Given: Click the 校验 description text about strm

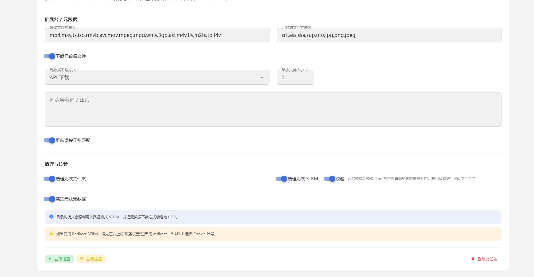Looking at the screenshot, I should [411, 179].
